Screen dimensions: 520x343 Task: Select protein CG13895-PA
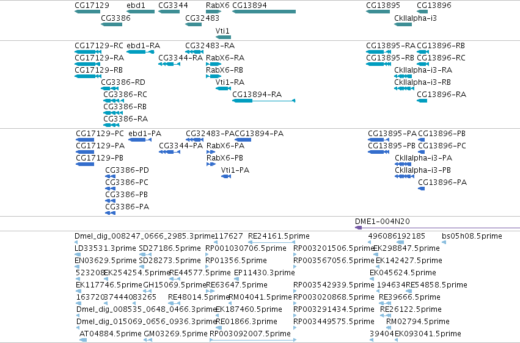click(379, 140)
